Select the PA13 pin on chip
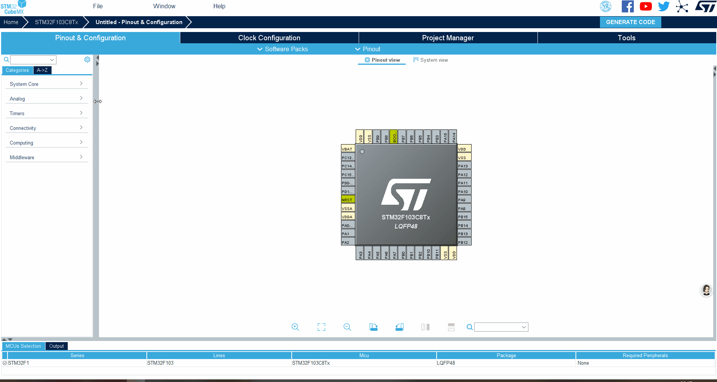Screen dimensions: 717x382 (464, 166)
